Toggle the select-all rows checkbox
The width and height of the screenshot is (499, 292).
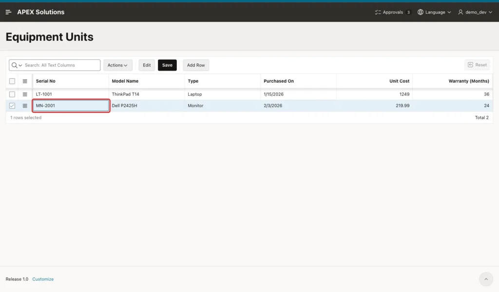12,81
